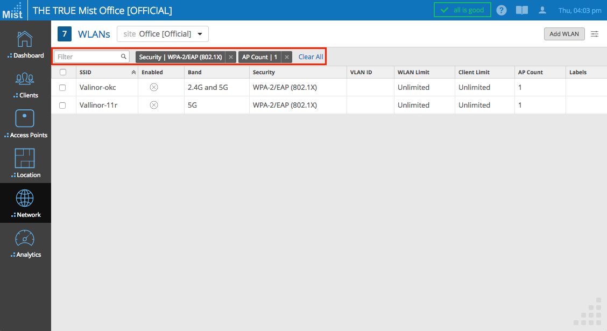
Task: Open the user account icon
Action: (542, 10)
